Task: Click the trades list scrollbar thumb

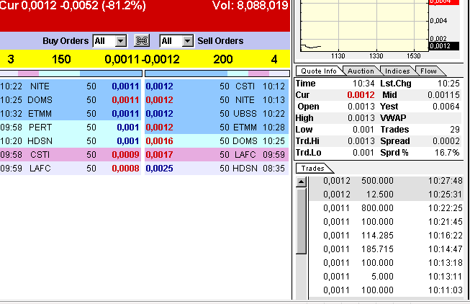Action: click(x=302, y=221)
